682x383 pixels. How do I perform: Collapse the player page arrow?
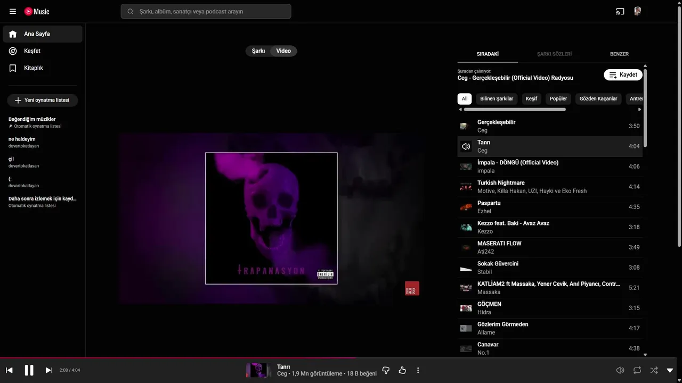pos(670,370)
